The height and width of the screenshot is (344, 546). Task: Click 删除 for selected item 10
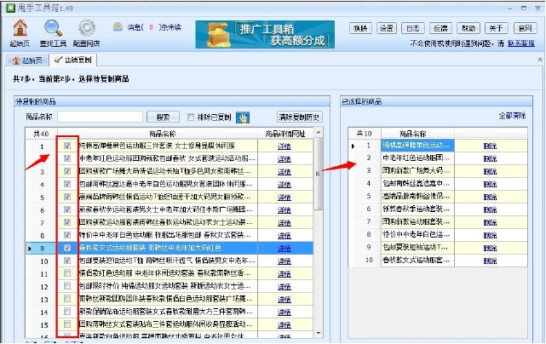point(491,261)
